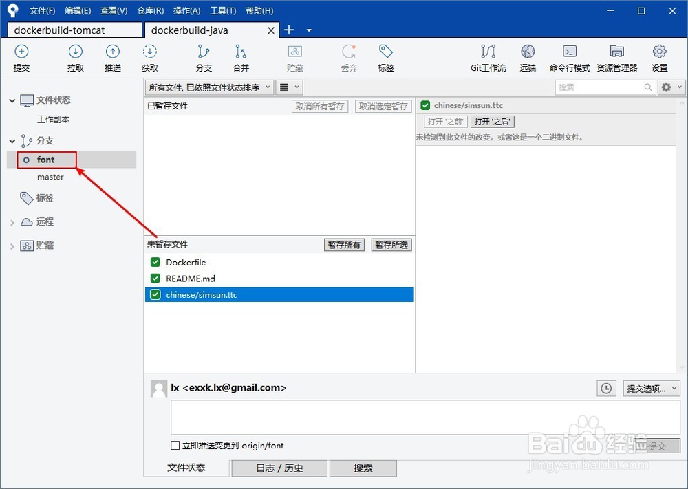Open the 提交选项 dropdown
The height and width of the screenshot is (489, 688).
coord(652,389)
